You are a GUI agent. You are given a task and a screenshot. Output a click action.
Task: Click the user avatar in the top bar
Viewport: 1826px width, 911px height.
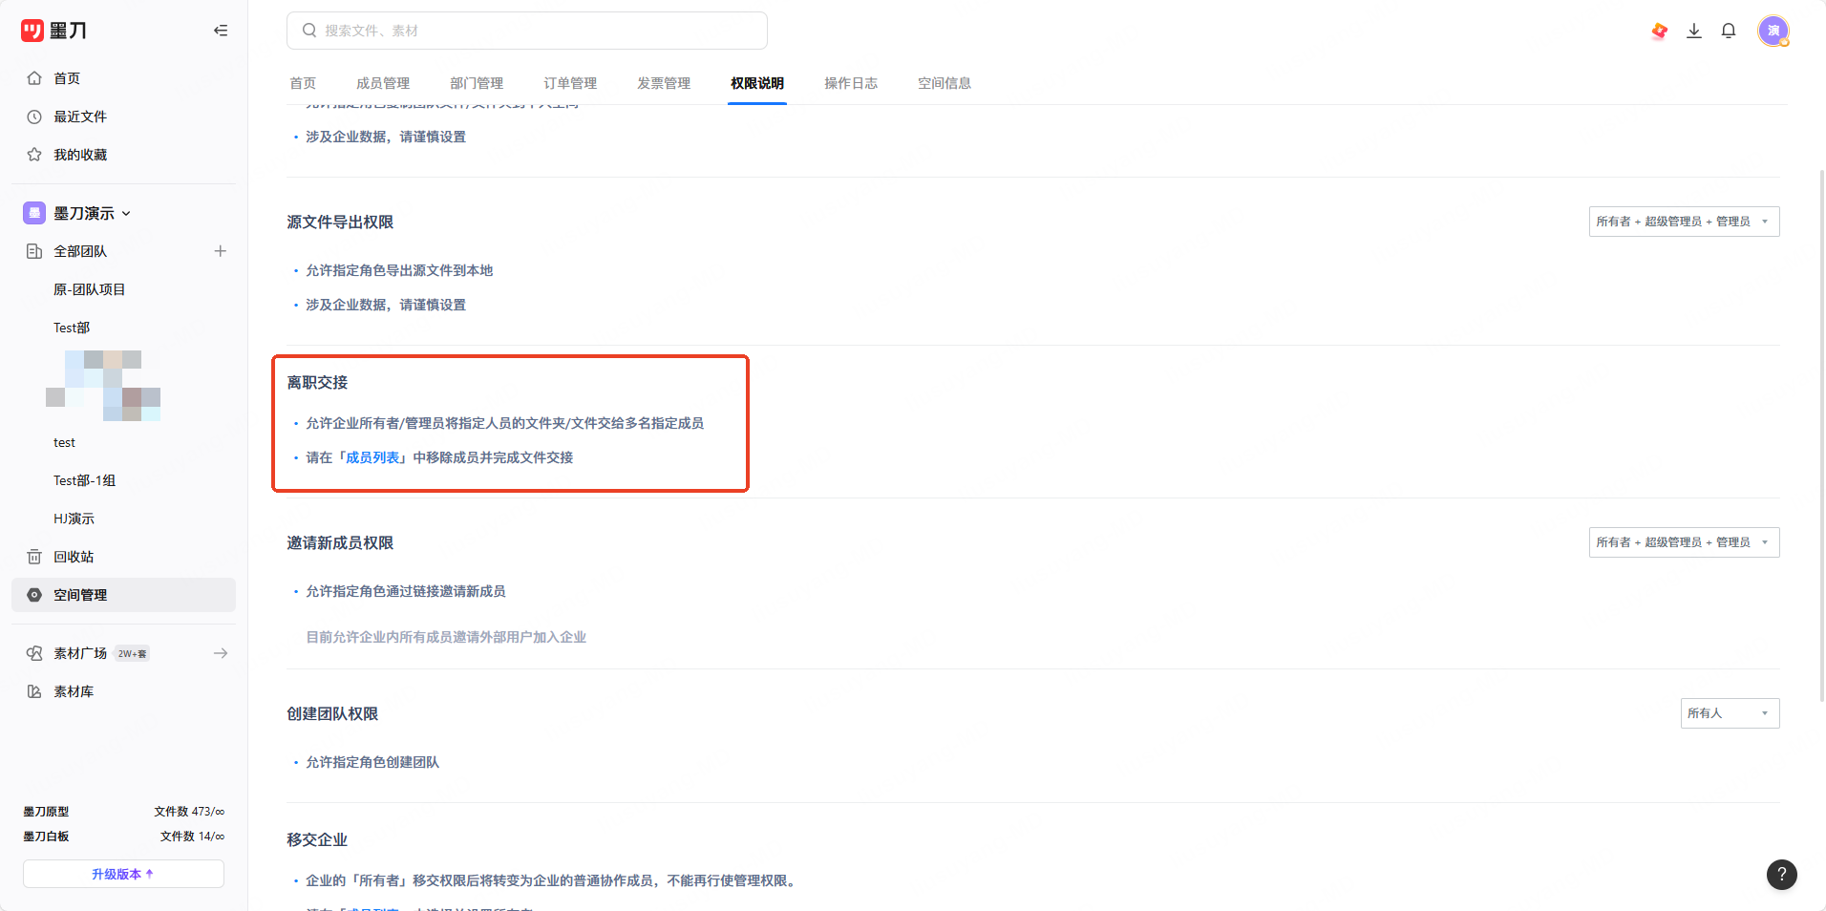tap(1773, 31)
